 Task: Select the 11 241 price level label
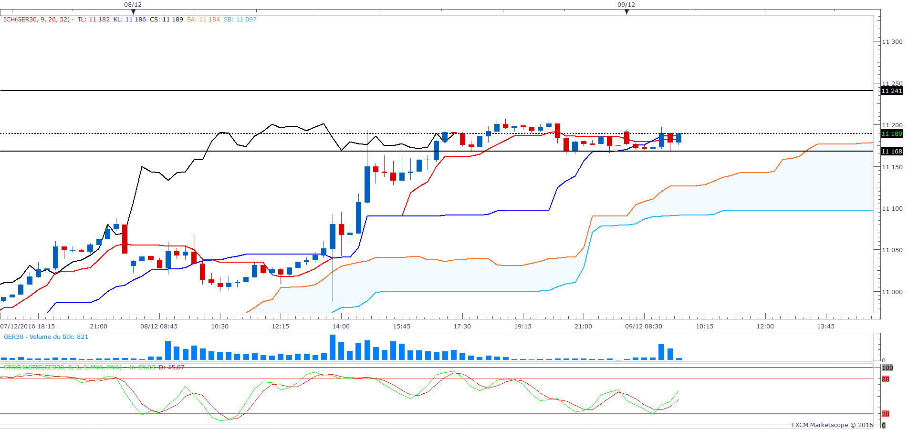tap(891, 91)
